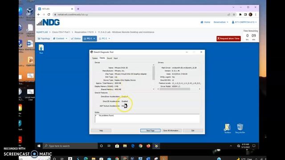
Task: Switch to Sound tab in DirectX tool
Action: click(x=109, y=58)
